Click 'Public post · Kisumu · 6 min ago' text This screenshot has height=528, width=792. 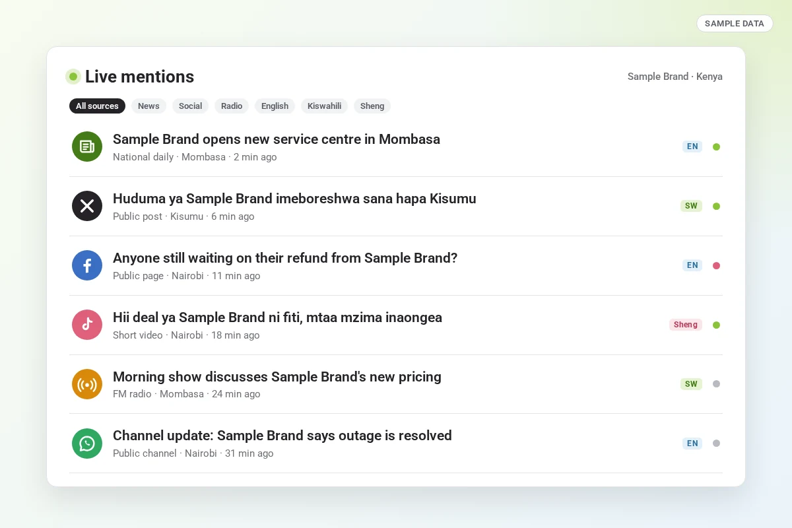point(183,216)
